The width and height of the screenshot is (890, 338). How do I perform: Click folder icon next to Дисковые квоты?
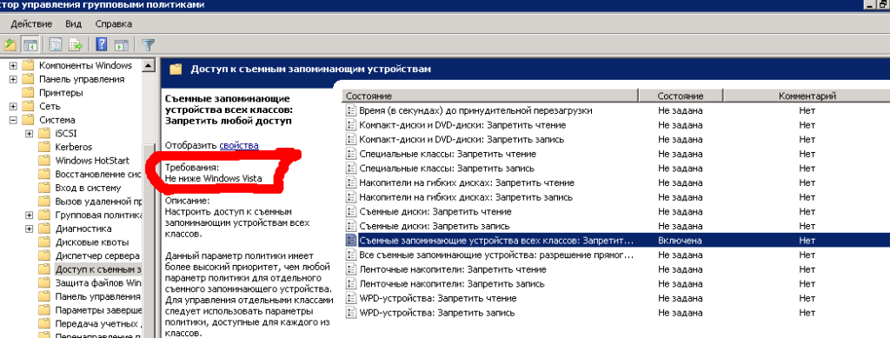(44, 242)
